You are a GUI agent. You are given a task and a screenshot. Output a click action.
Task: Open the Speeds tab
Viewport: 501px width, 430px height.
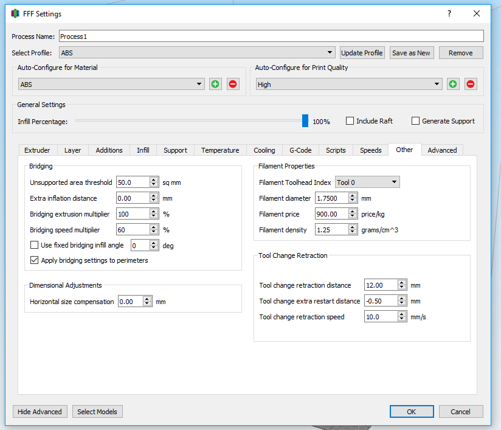pyautogui.click(x=371, y=150)
